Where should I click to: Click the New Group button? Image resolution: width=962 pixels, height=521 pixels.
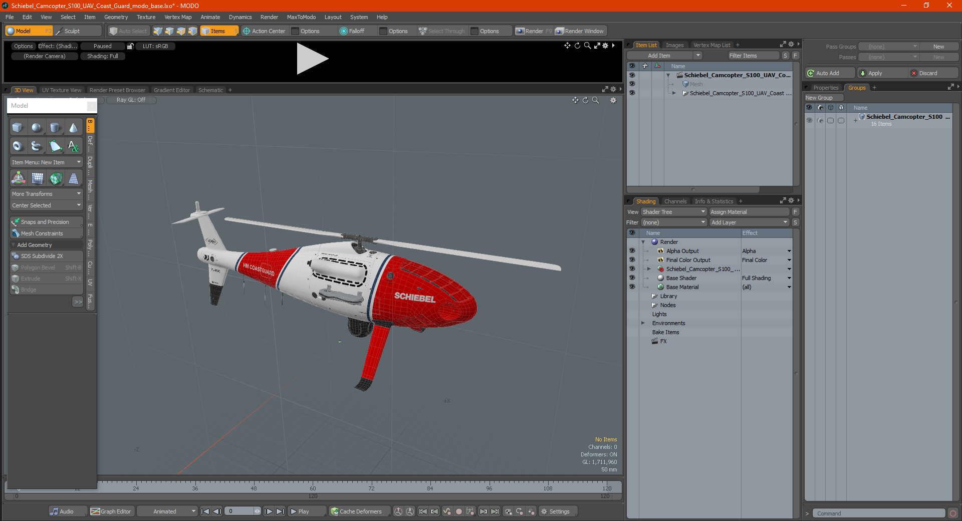824,98
